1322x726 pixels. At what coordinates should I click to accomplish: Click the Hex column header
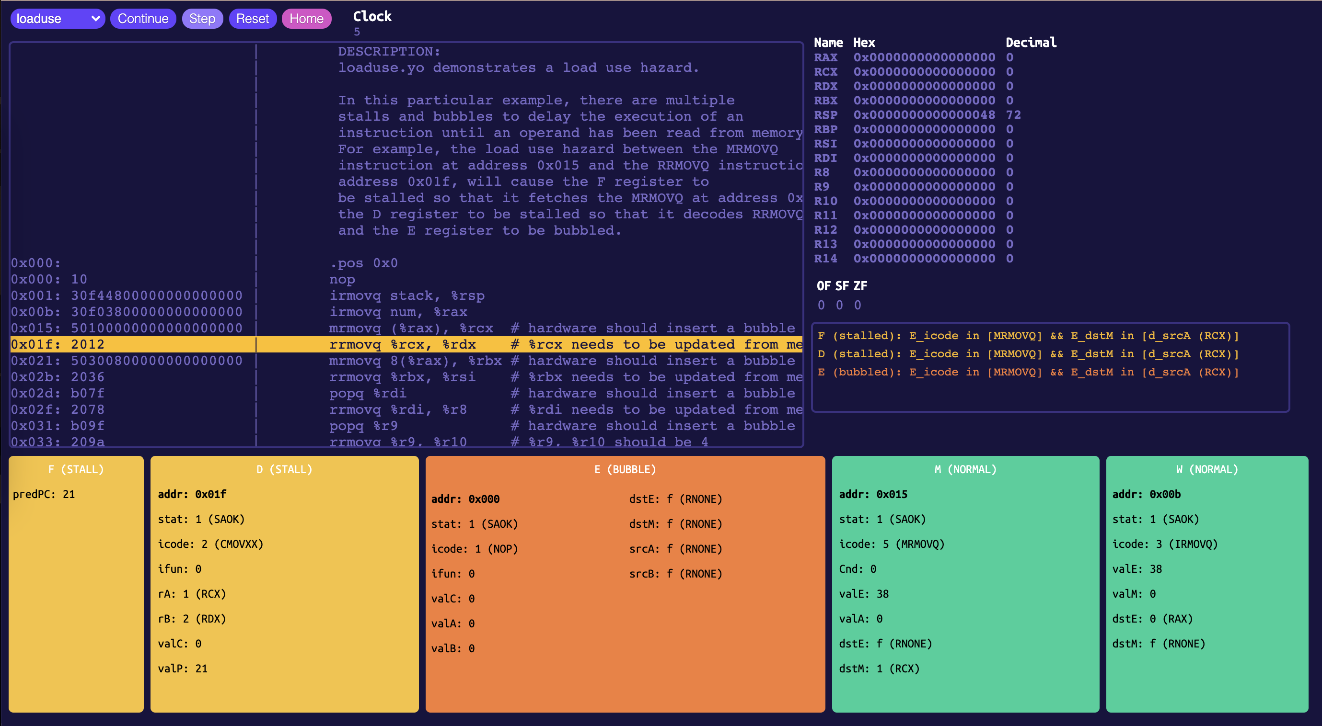864,43
